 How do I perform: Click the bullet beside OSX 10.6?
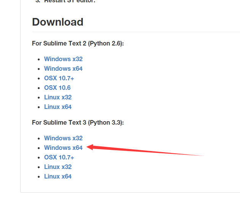[x=39, y=88]
